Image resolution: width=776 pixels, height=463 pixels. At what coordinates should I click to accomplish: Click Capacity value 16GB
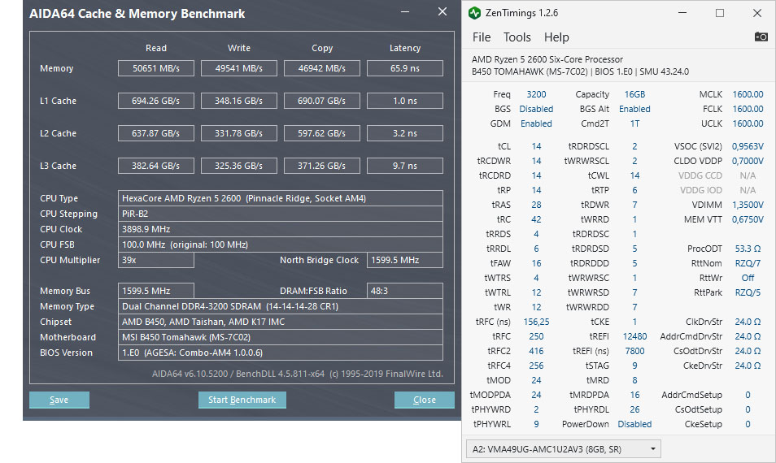coord(634,94)
